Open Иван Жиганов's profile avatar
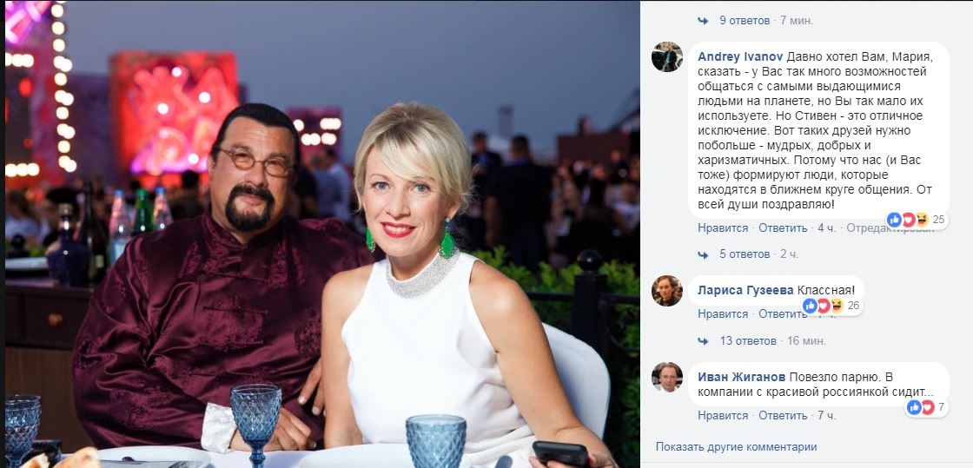Viewport: 973px width, 468px height. (667, 377)
